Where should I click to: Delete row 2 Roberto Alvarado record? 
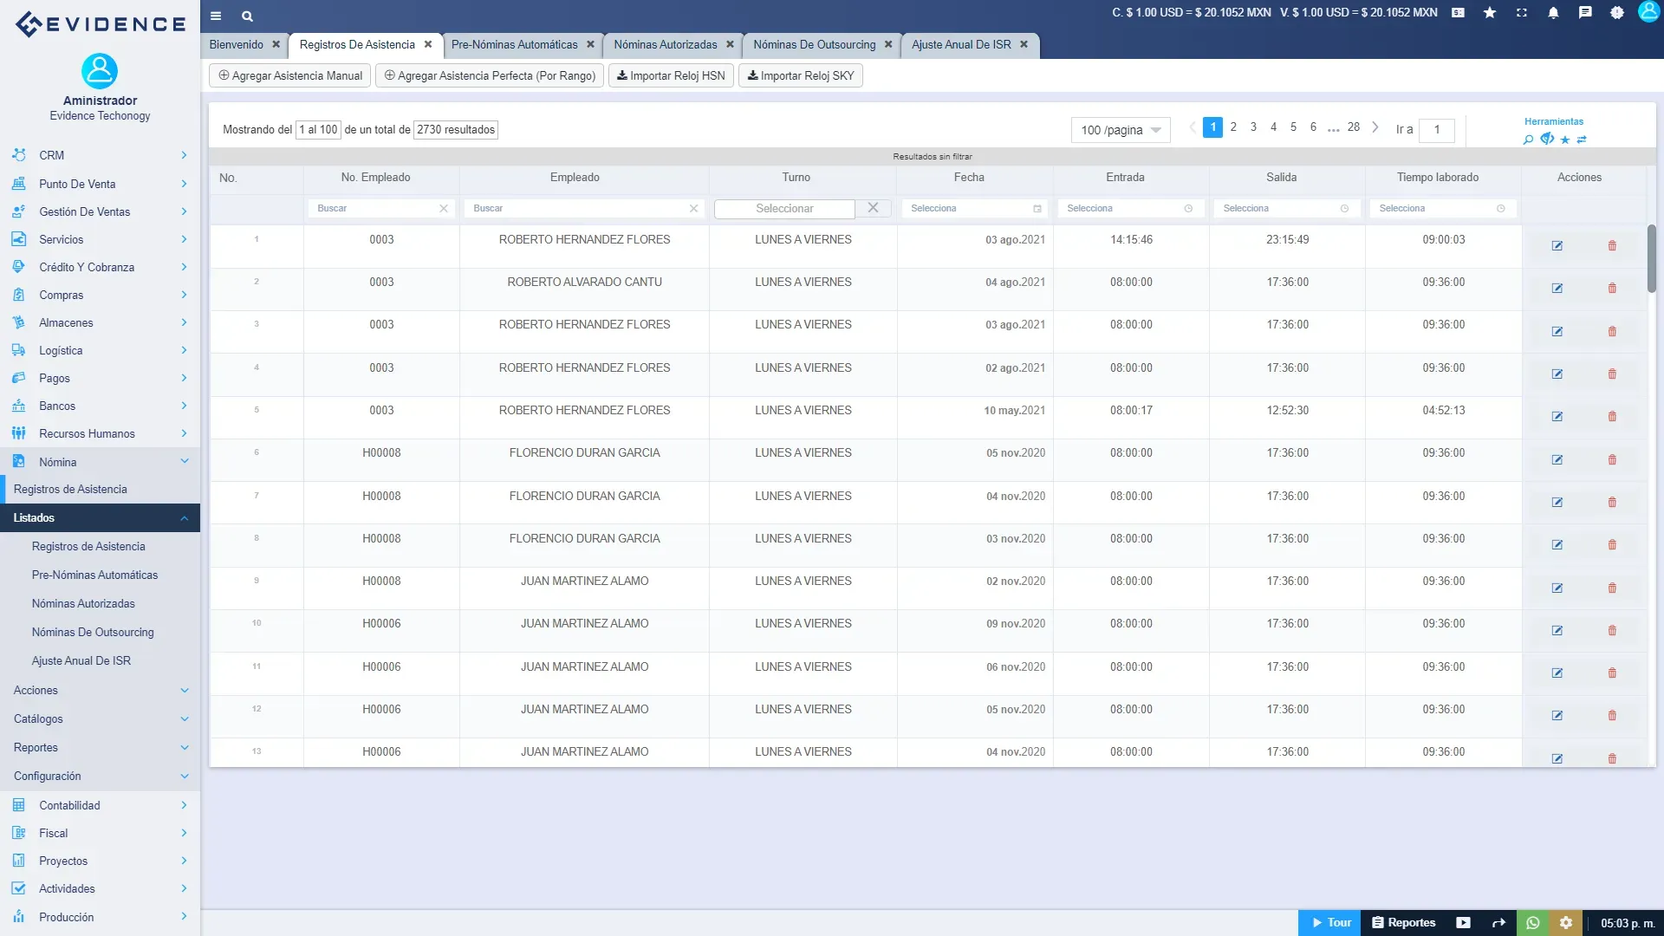coord(1612,289)
